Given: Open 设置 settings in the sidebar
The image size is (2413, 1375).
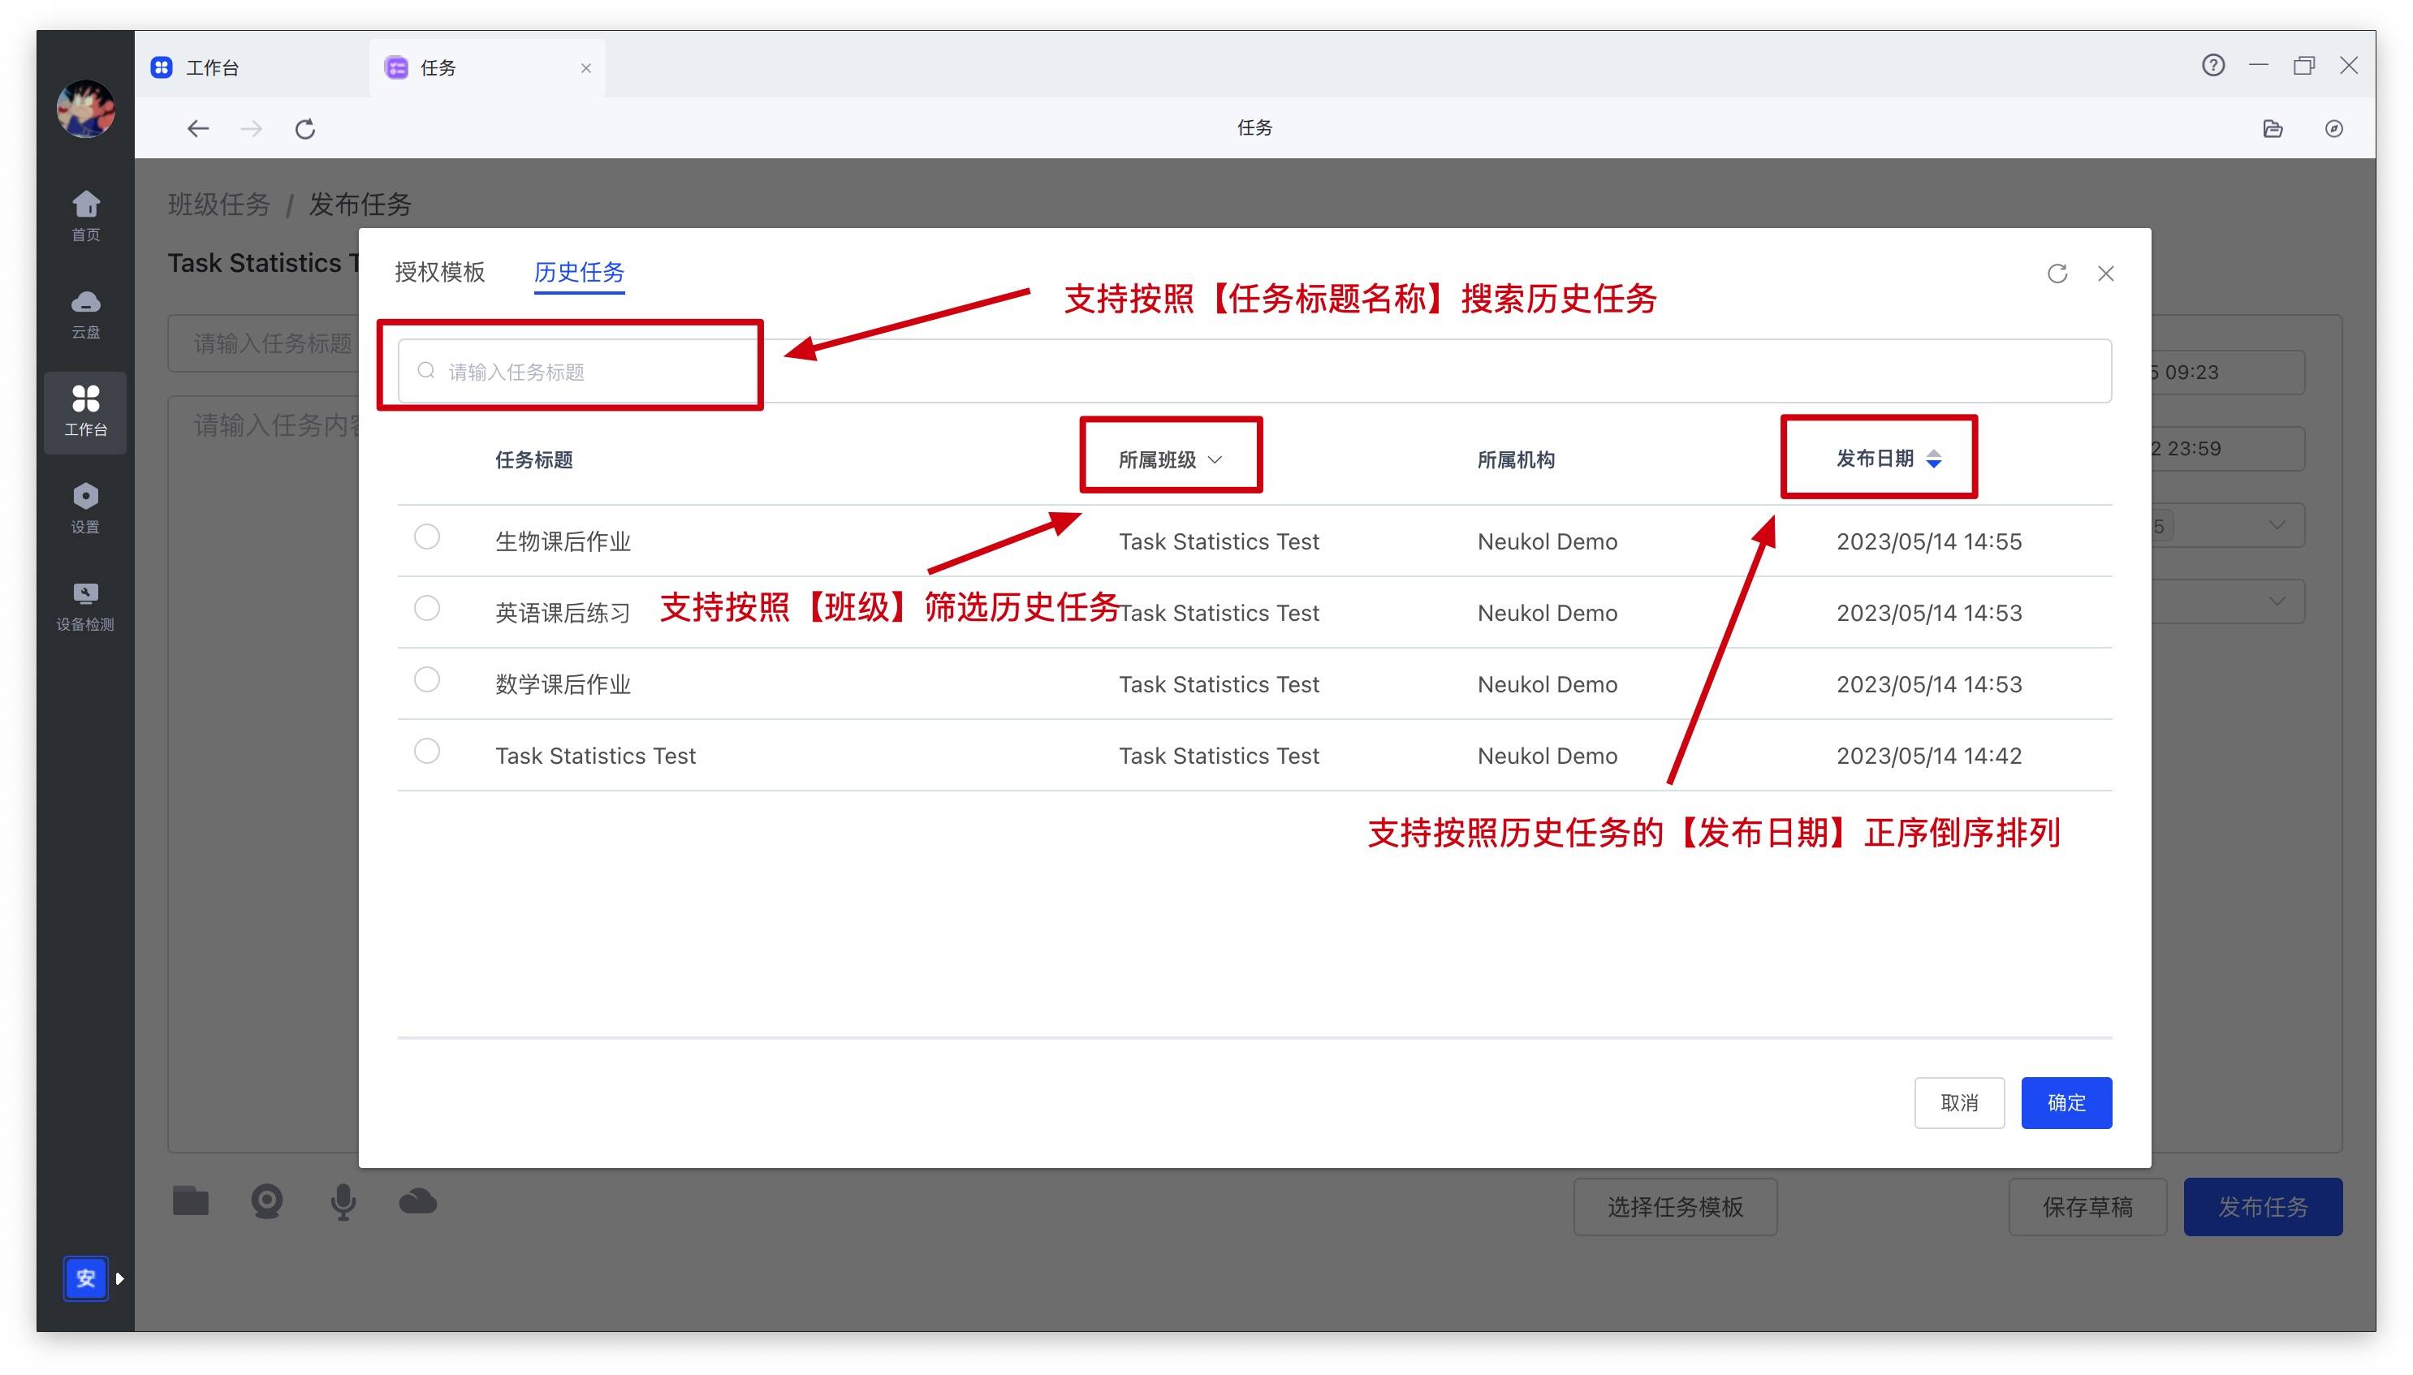Looking at the screenshot, I should pyautogui.click(x=85, y=508).
